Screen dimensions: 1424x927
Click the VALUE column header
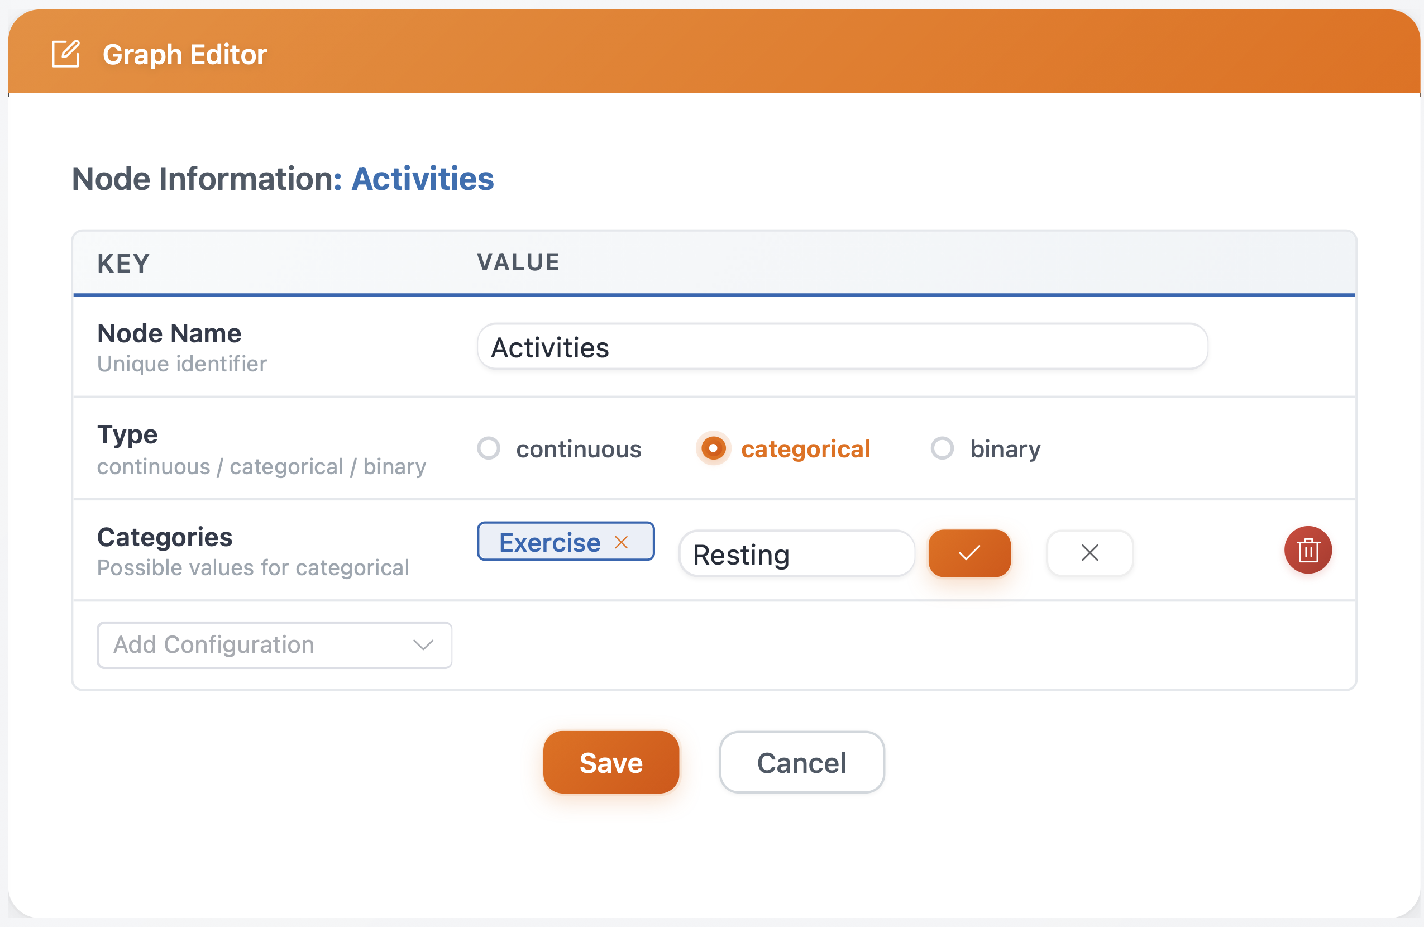[x=518, y=262]
